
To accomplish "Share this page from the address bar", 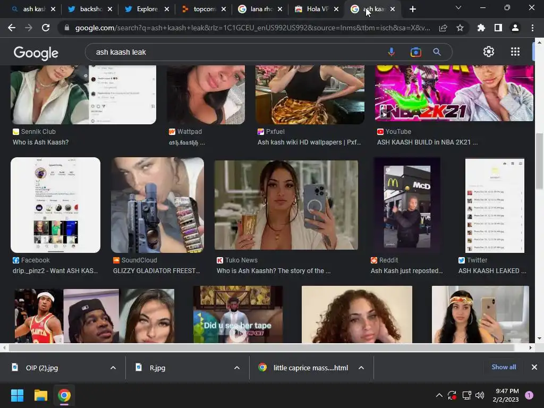I will (443, 28).
